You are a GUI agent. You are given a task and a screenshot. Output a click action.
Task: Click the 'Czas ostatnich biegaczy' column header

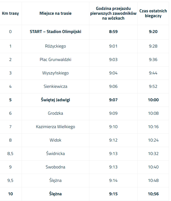[x=153, y=13]
